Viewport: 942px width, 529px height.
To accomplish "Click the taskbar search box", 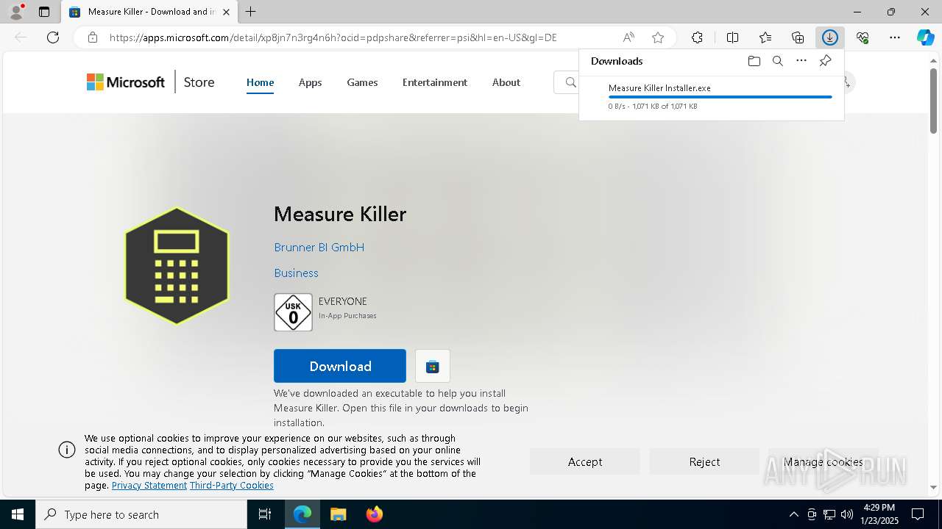I will [141, 514].
